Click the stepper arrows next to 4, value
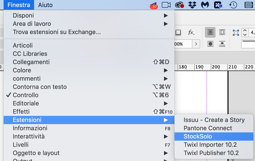Image resolution: width=255 pixels, height=161 pixels. point(245,33)
